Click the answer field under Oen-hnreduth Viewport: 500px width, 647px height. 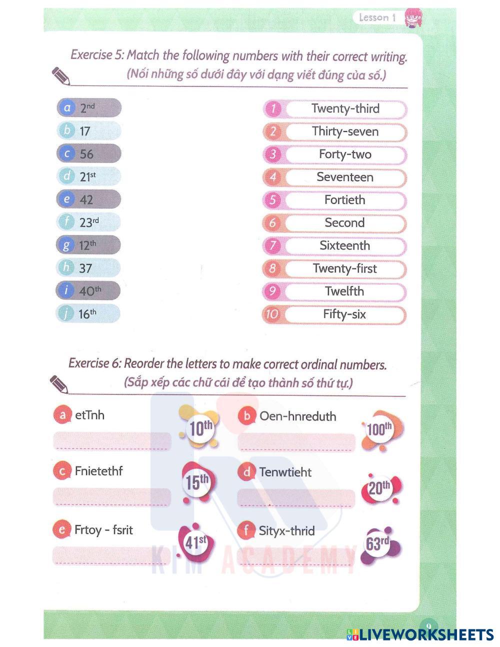296,442
